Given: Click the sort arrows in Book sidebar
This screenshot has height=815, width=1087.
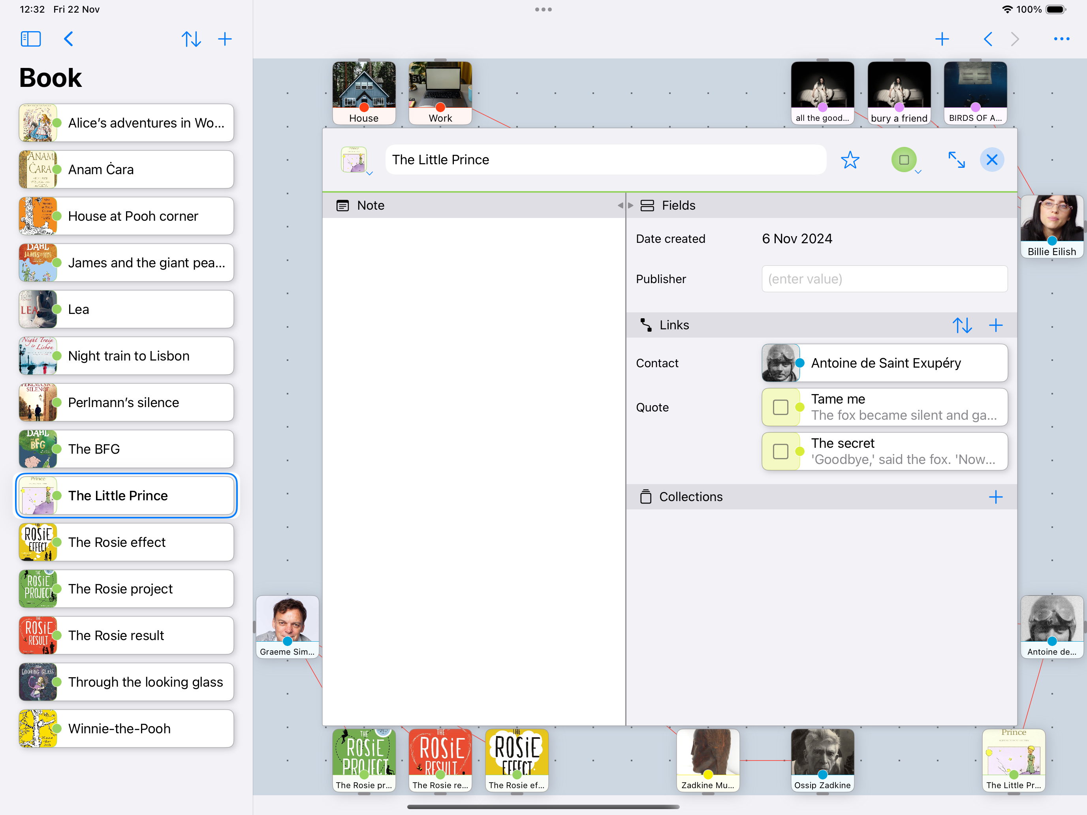Looking at the screenshot, I should [191, 39].
